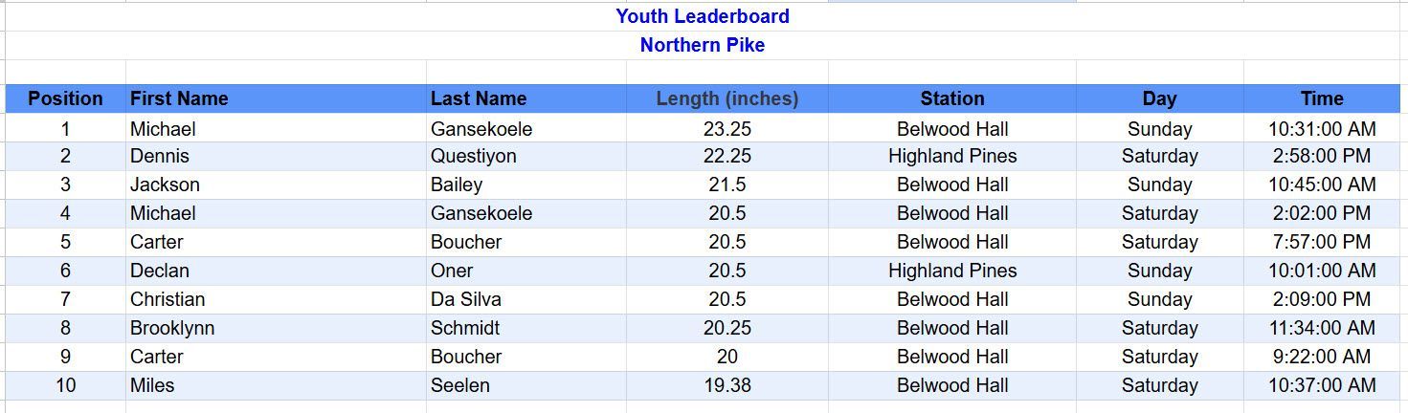Click the Time header cell
1408x413 pixels.
point(1322,98)
